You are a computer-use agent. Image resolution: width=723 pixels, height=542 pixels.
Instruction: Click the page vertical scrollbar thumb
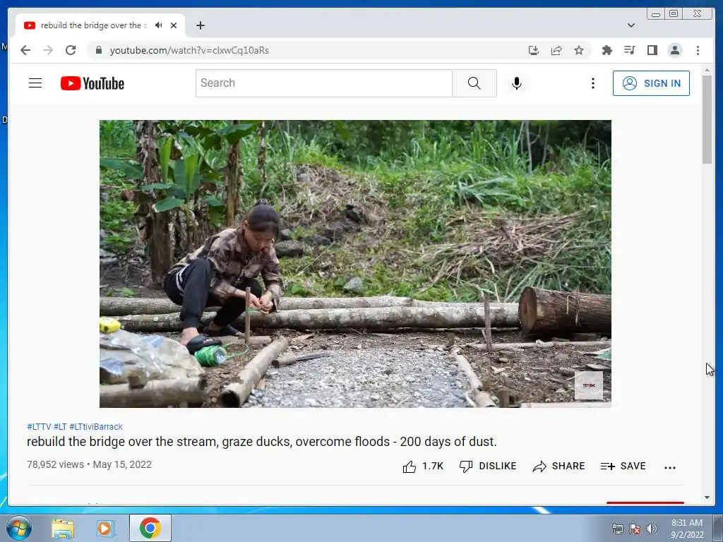pos(707,119)
